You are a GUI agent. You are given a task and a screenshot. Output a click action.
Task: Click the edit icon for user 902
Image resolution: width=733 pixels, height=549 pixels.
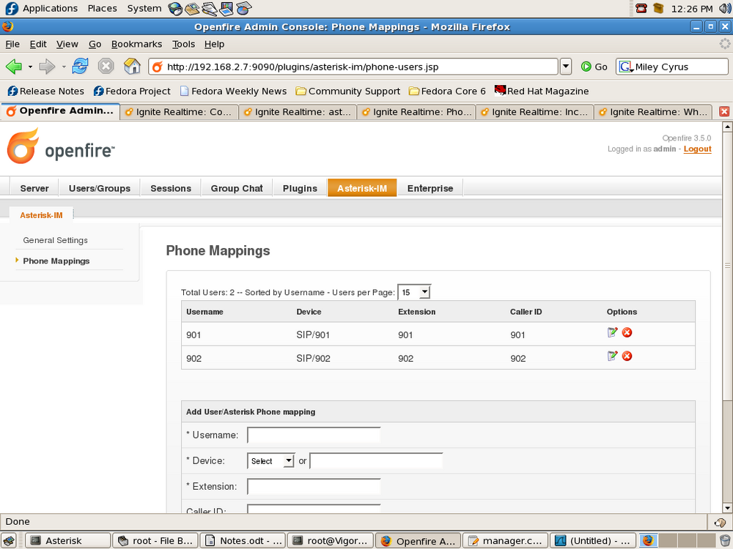(x=612, y=356)
